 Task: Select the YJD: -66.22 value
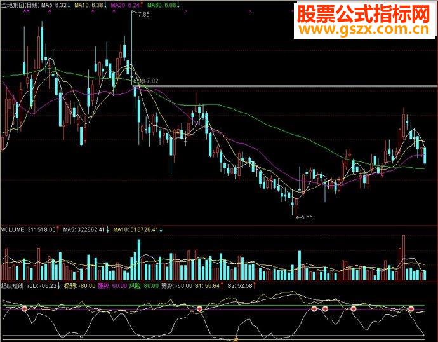pos(43,286)
